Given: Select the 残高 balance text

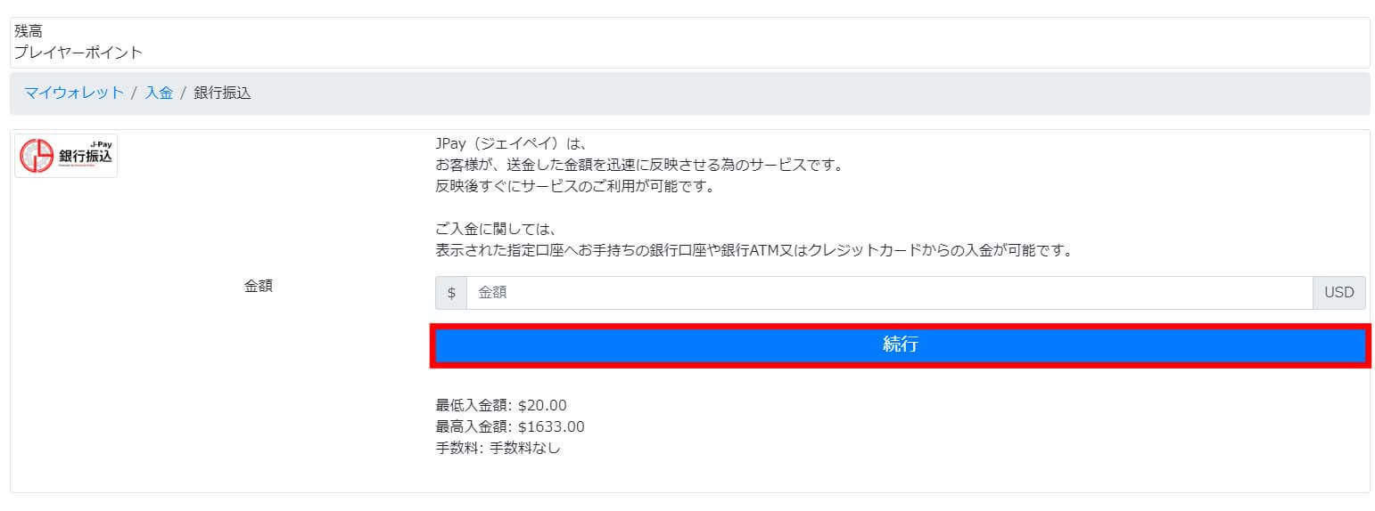Looking at the screenshot, I should tap(28, 31).
